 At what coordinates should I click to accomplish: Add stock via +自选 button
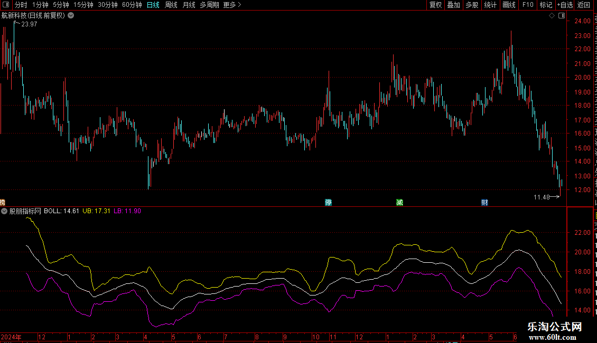tap(565, 5)
